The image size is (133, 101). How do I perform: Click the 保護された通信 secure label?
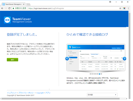point(21,8)
